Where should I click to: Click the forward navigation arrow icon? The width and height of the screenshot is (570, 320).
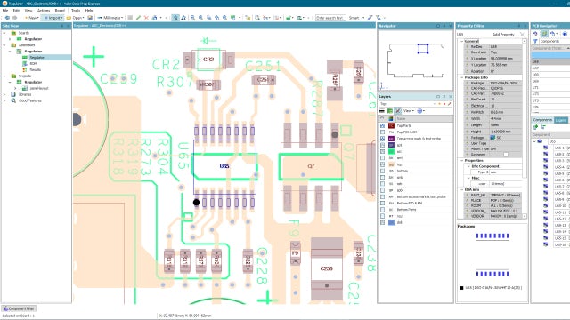click(15, 18)
